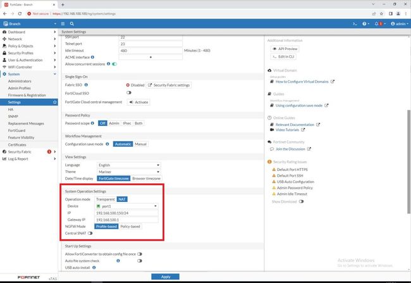Click info icon beside Auto file system check

(118, 261)
